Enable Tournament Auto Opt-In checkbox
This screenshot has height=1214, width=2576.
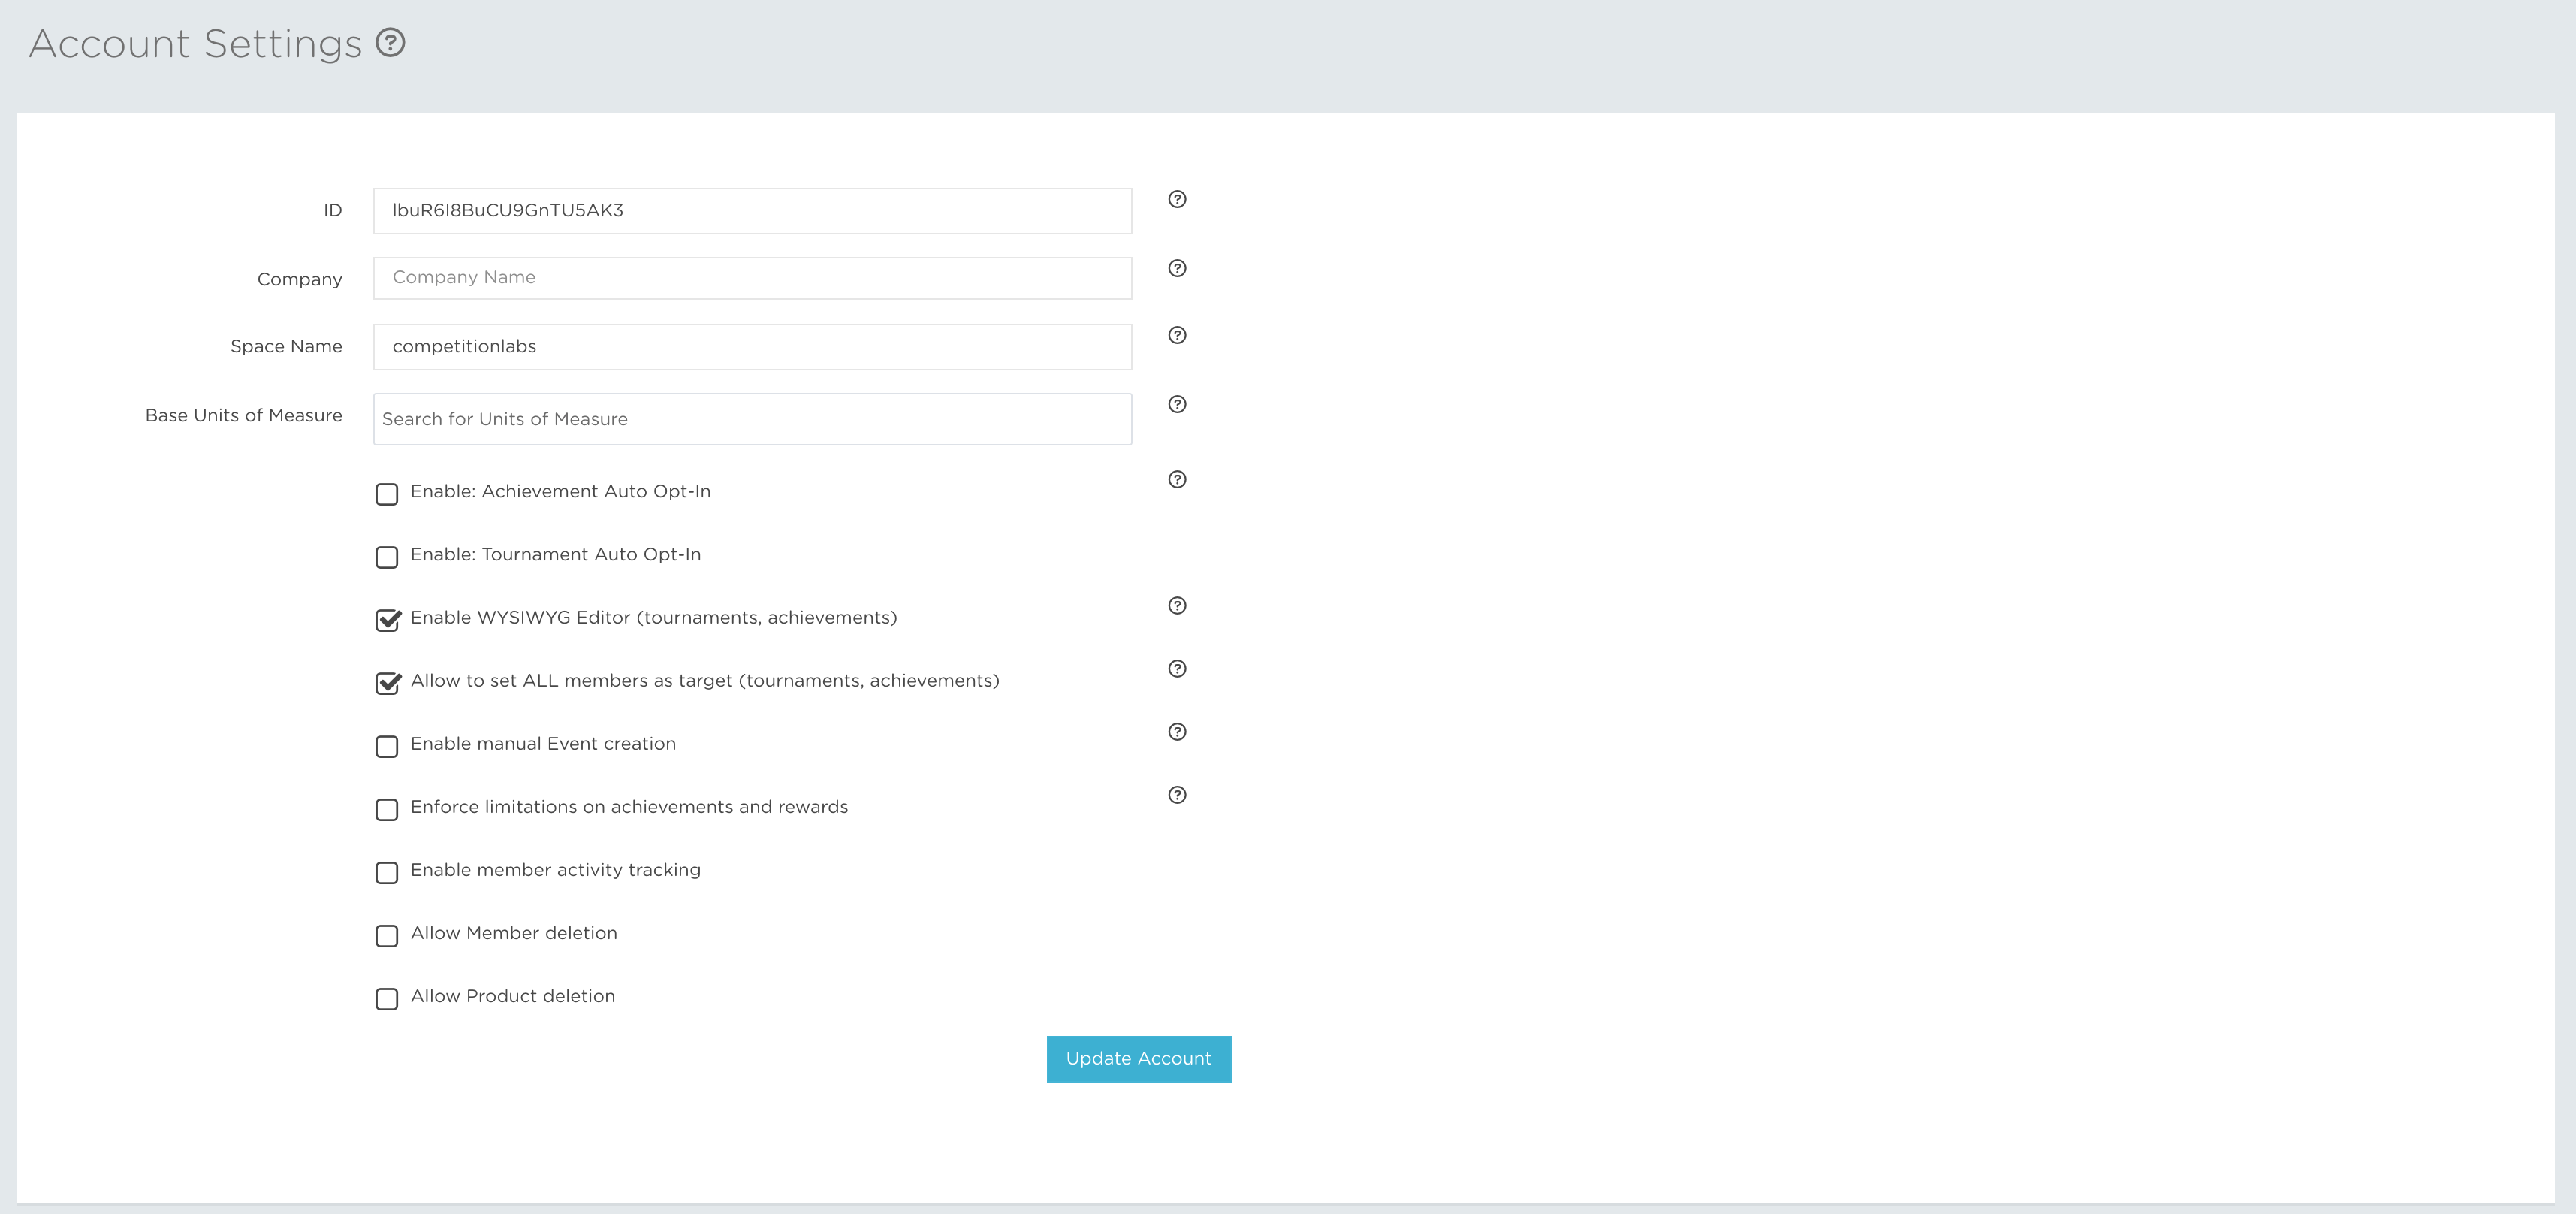click(x=387, y=557)
